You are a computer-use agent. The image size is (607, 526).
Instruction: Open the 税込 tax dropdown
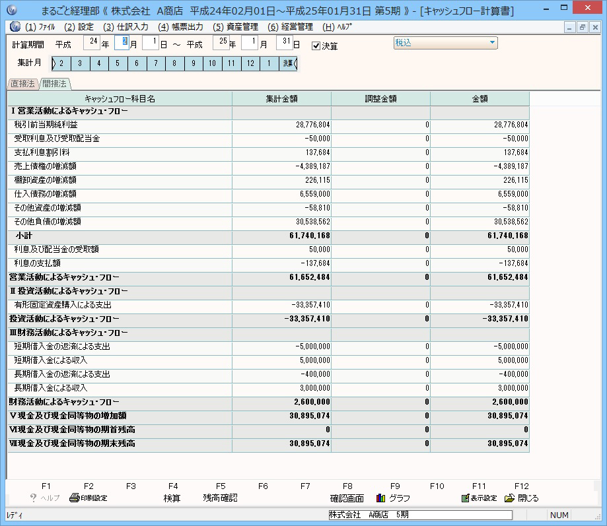[445, 43]
